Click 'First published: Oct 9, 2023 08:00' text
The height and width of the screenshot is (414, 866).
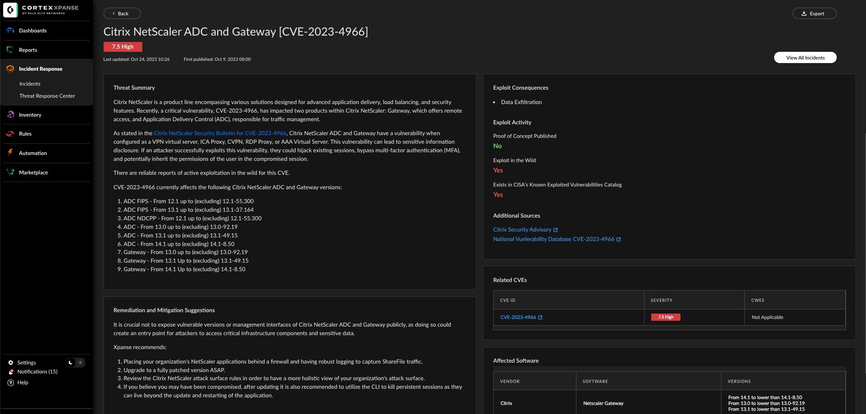217,59
